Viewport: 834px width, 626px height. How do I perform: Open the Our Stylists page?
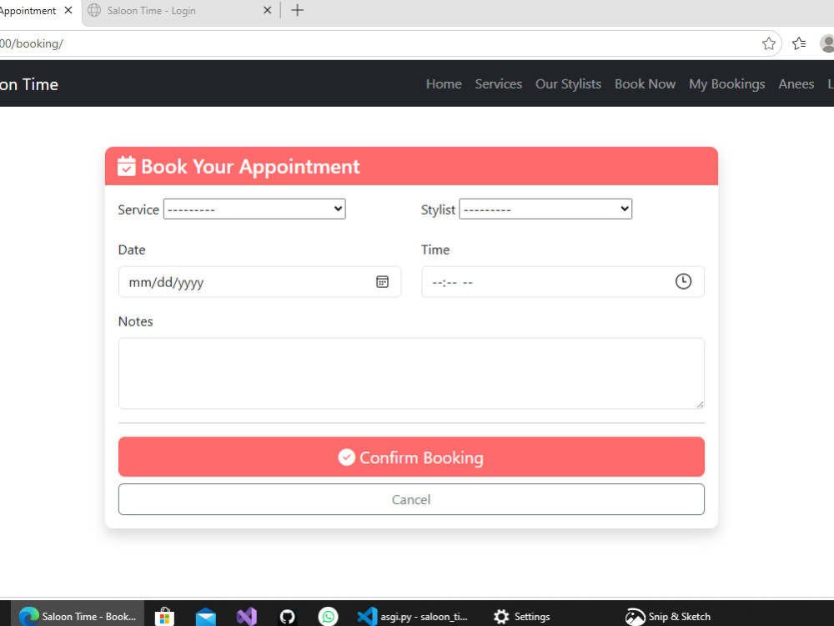click(x=568, y=84)
